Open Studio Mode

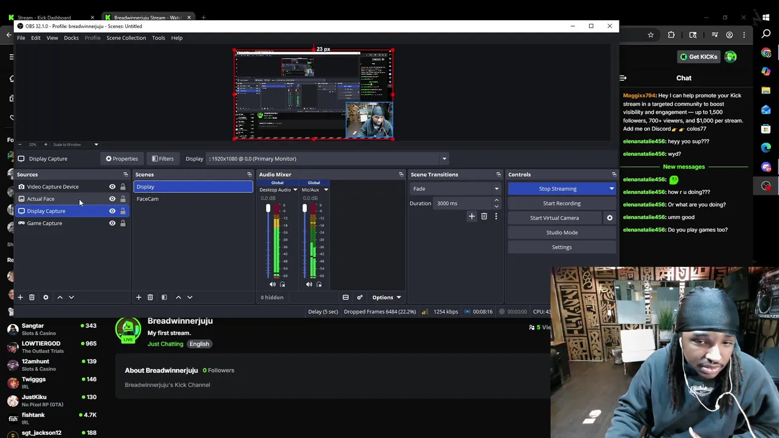coord(562,232)
